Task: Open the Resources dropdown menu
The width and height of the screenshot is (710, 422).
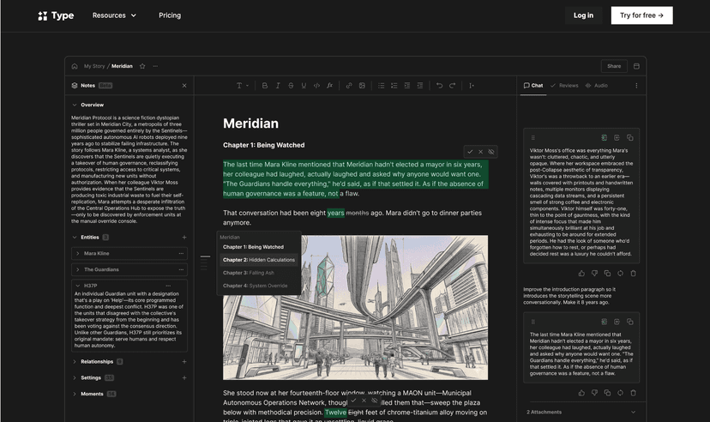Action: pyautogui.click(x=114, y=15)
